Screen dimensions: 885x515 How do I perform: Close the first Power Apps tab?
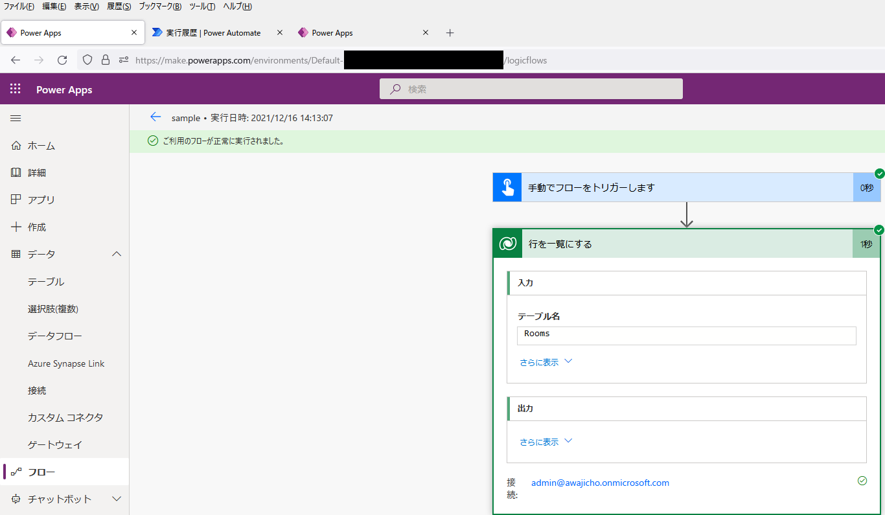tap(134, 32)
